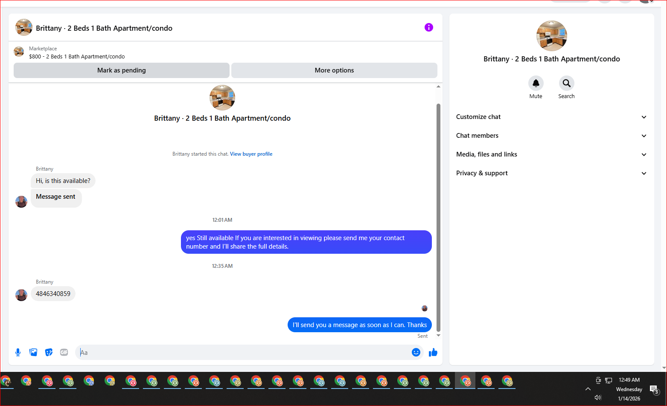Click the chat header title Brittany · 2 Beds
The width and height of the screenshot is (667, 406).
point(104,28)
